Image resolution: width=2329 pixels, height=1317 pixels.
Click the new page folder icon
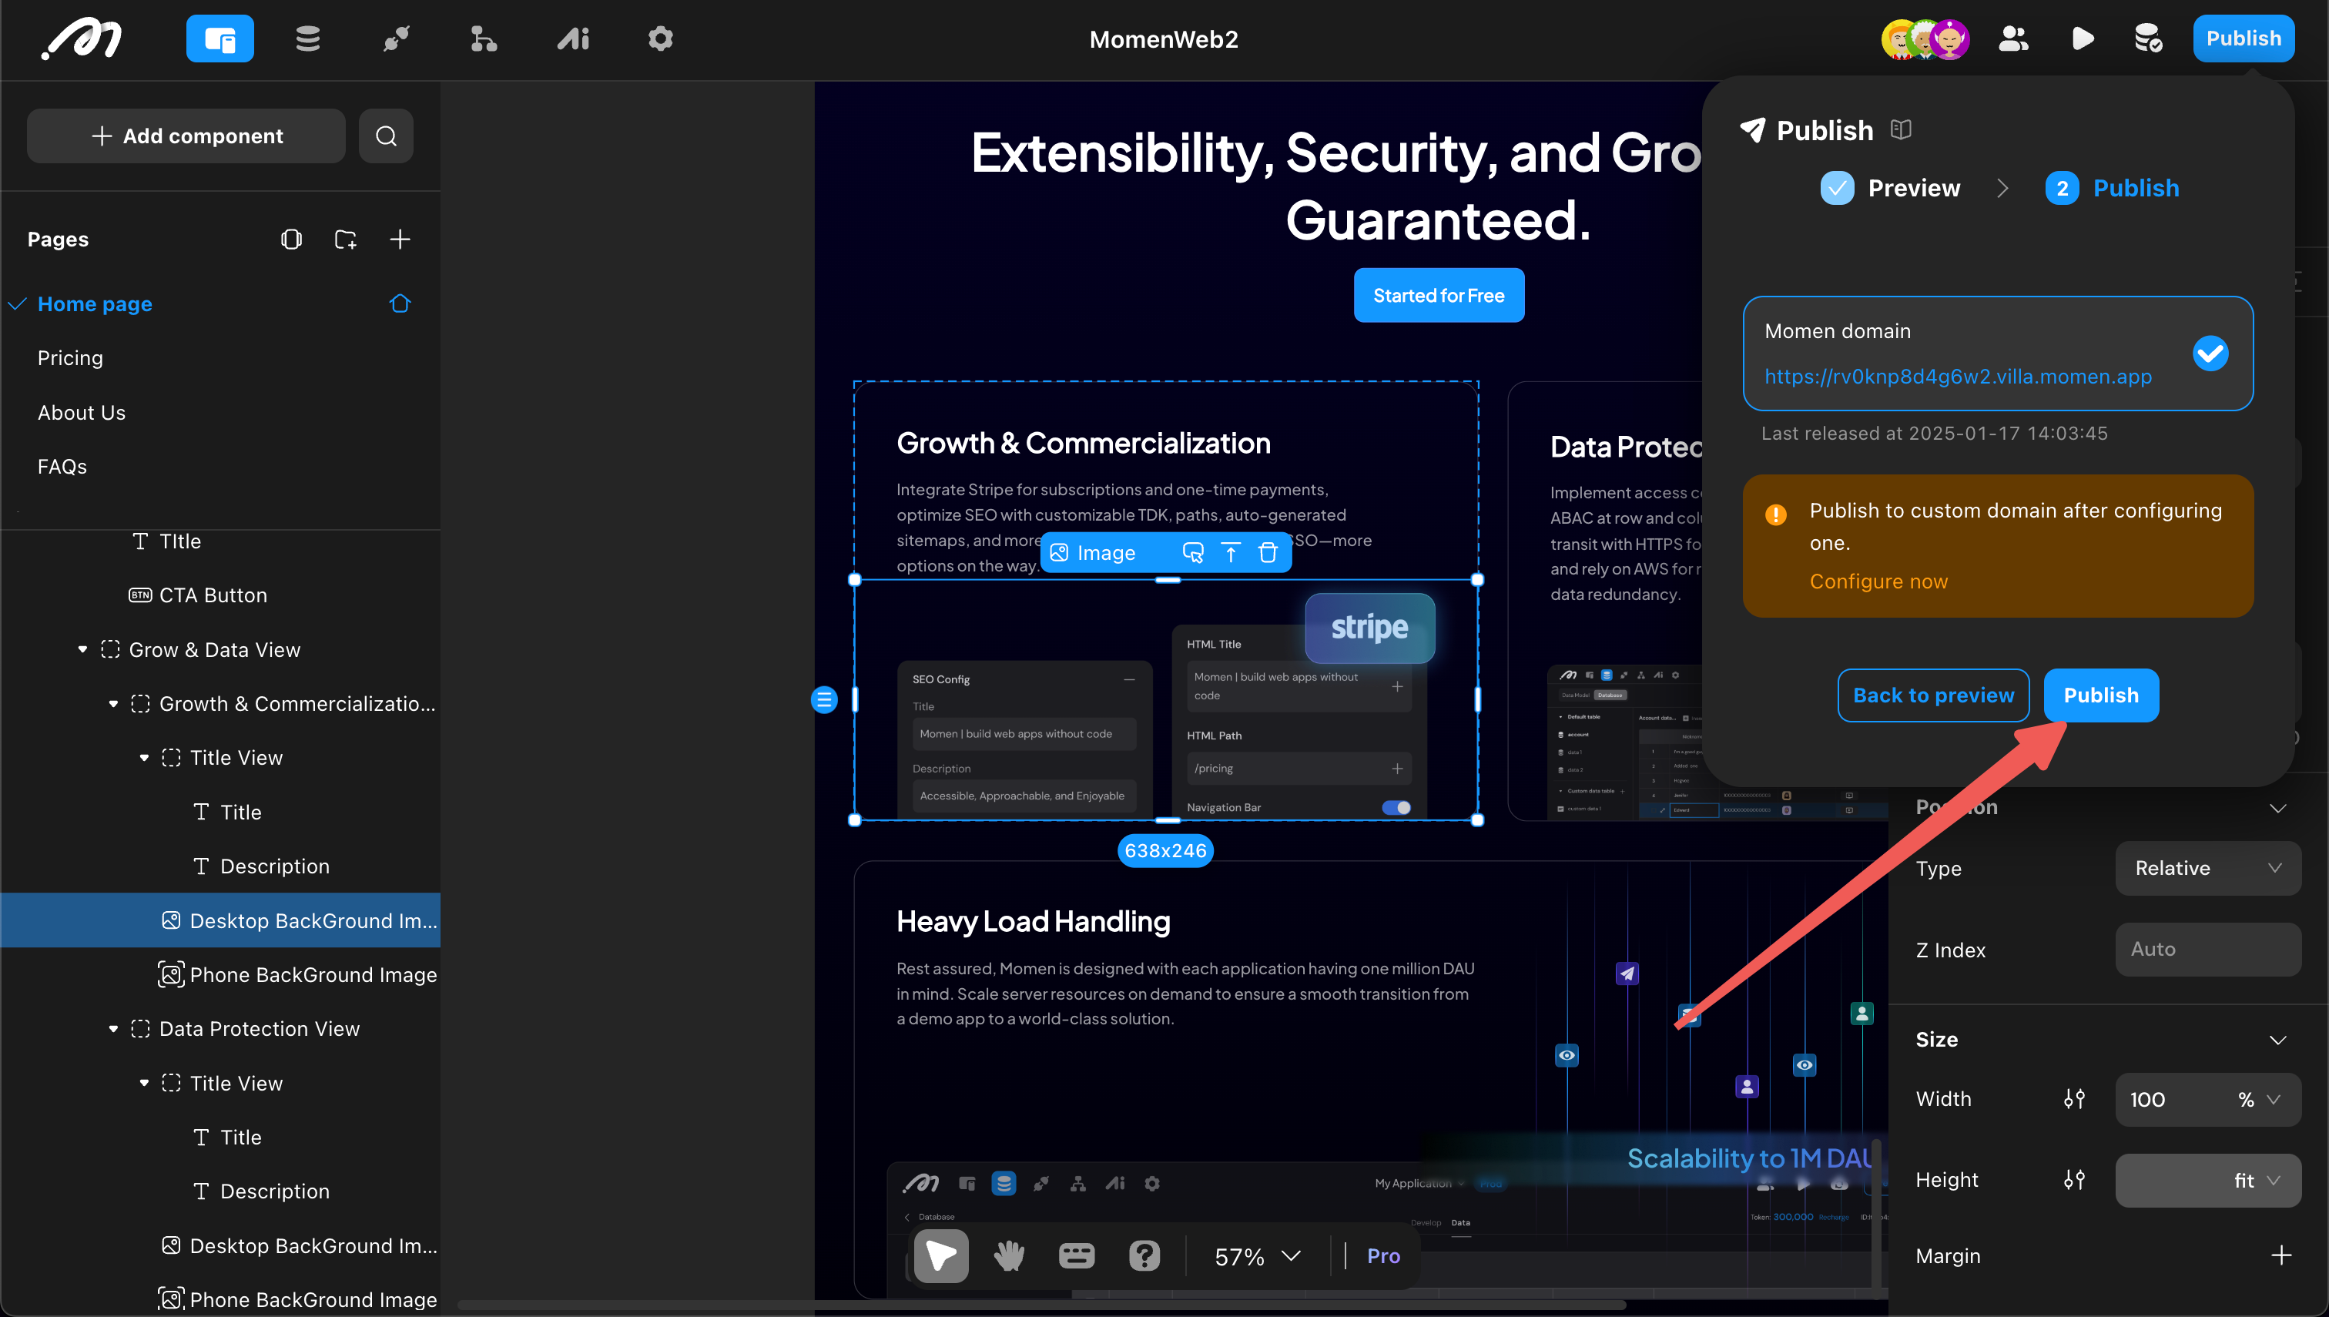pyautogui.click(x=346, y=239)
